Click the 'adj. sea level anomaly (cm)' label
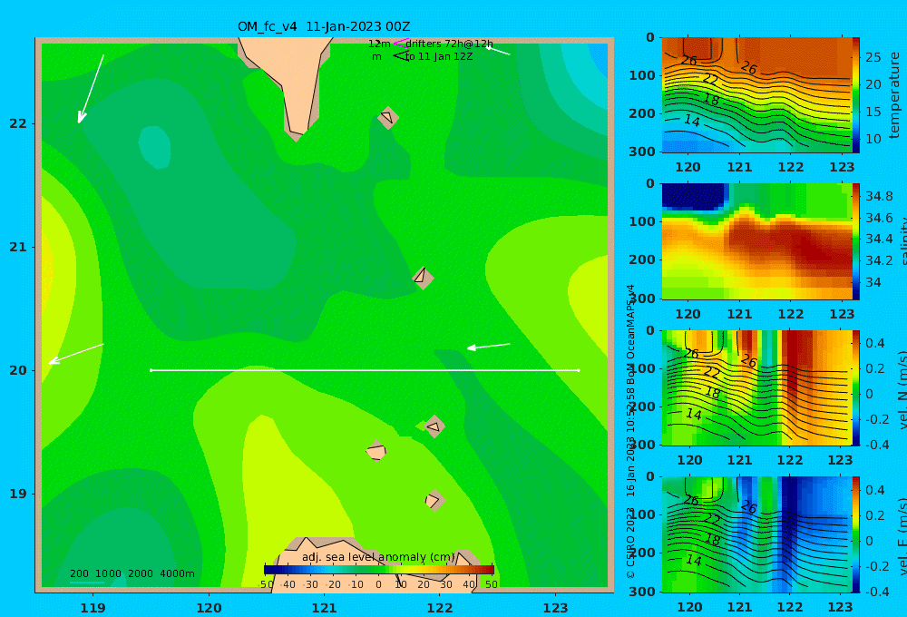The height and width of the screenshot is (617, 907). click(378, 557)
